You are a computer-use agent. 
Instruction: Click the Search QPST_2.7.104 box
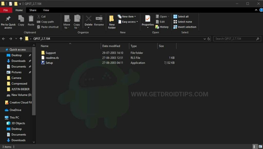coord(237,39)
